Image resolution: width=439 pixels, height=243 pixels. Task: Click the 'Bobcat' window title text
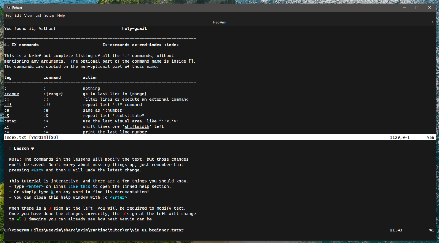(x=17, y=8)
